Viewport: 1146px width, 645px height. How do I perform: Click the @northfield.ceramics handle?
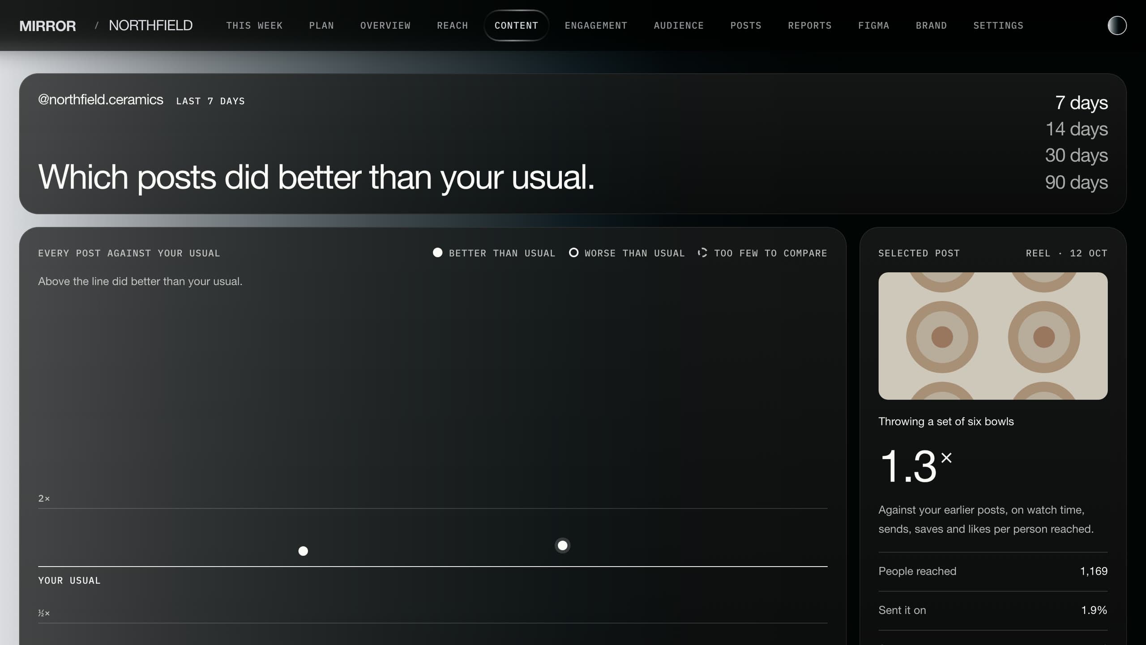[x=101, y=99]
